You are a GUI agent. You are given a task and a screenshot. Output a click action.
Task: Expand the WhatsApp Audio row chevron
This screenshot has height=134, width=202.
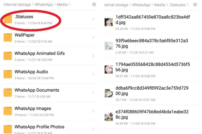93,74
